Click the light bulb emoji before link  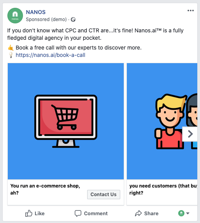tap(11, 55)
